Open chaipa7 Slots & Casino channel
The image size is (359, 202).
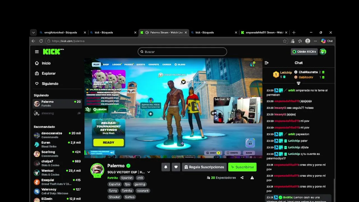[57, 163]
